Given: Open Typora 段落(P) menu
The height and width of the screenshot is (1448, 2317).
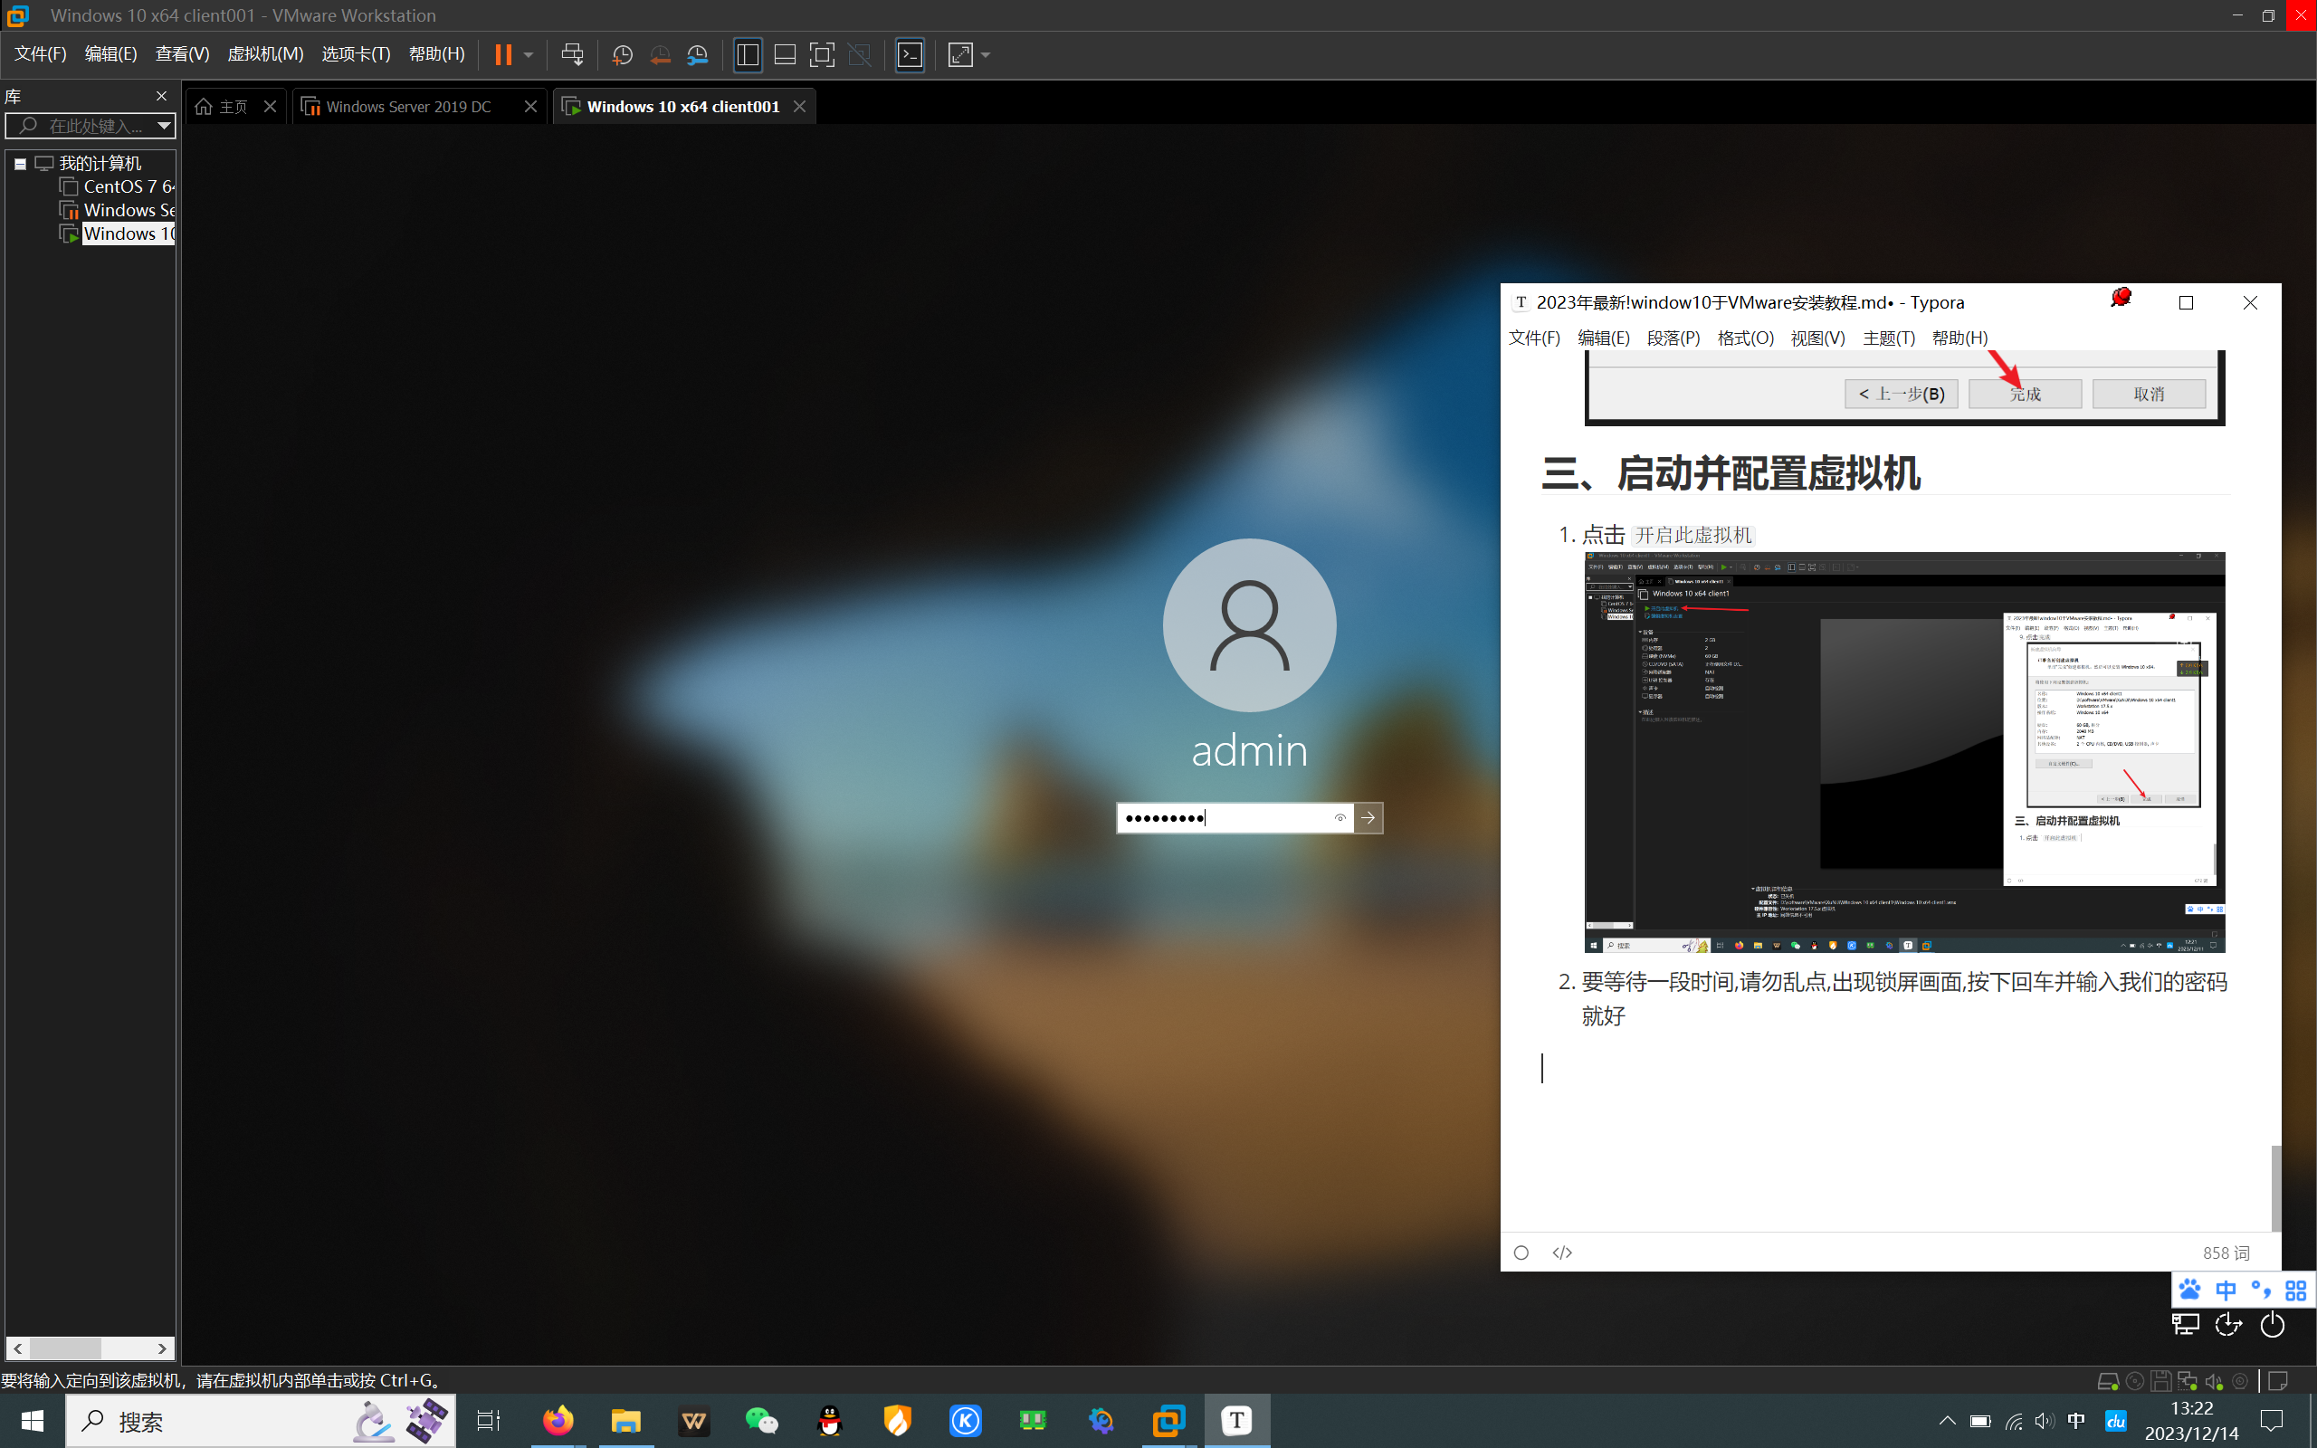Looking at the screenshot, I should (x=1673, y=338).
